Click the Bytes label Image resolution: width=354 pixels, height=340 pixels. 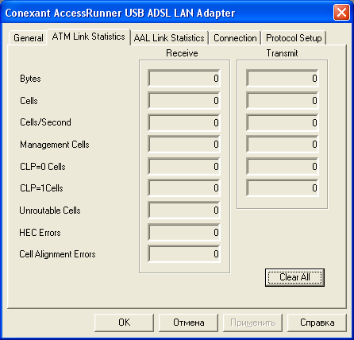30,79
